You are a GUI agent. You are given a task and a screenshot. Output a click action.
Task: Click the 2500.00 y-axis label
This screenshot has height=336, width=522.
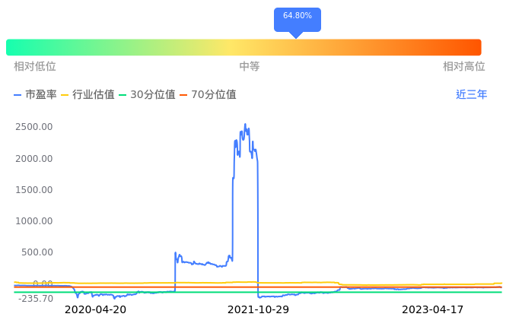point(34,127)
